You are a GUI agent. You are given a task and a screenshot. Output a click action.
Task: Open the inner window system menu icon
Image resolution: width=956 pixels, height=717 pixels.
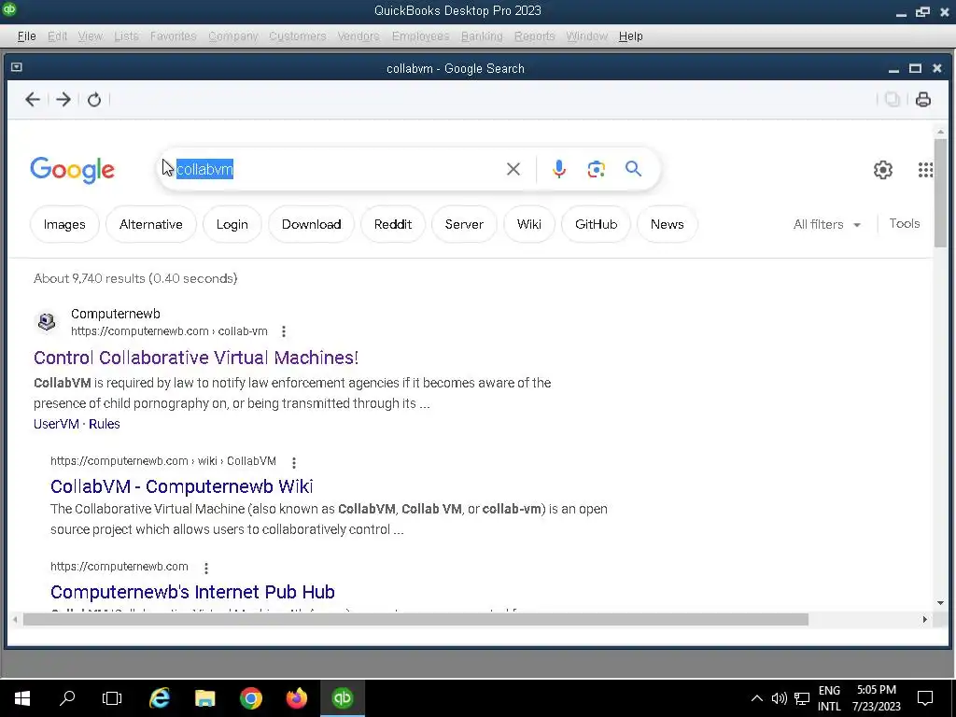(17, 67)
